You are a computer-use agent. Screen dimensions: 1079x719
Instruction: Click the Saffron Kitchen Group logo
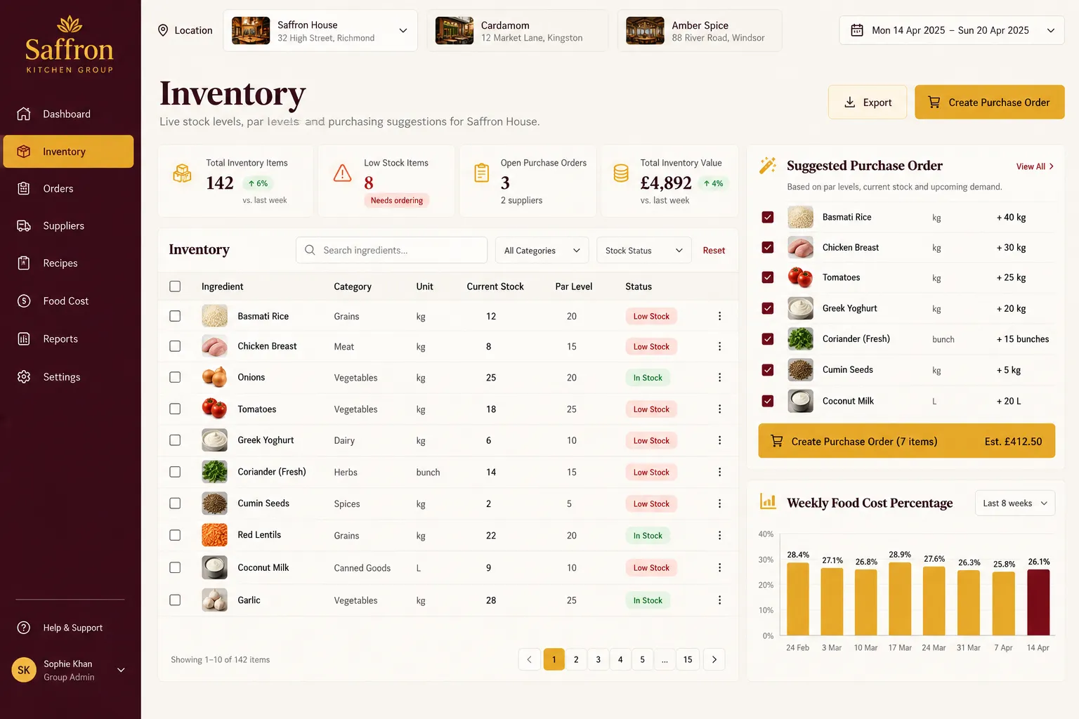70,44
